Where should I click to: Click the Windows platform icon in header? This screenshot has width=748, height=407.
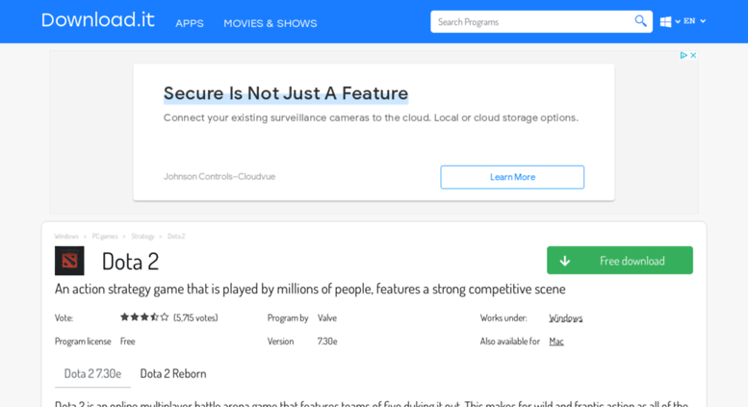coord(665,21)
